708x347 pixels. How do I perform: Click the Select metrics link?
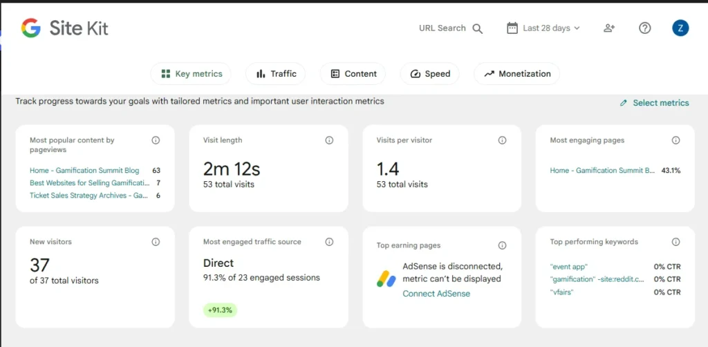(x=660, y=103)
